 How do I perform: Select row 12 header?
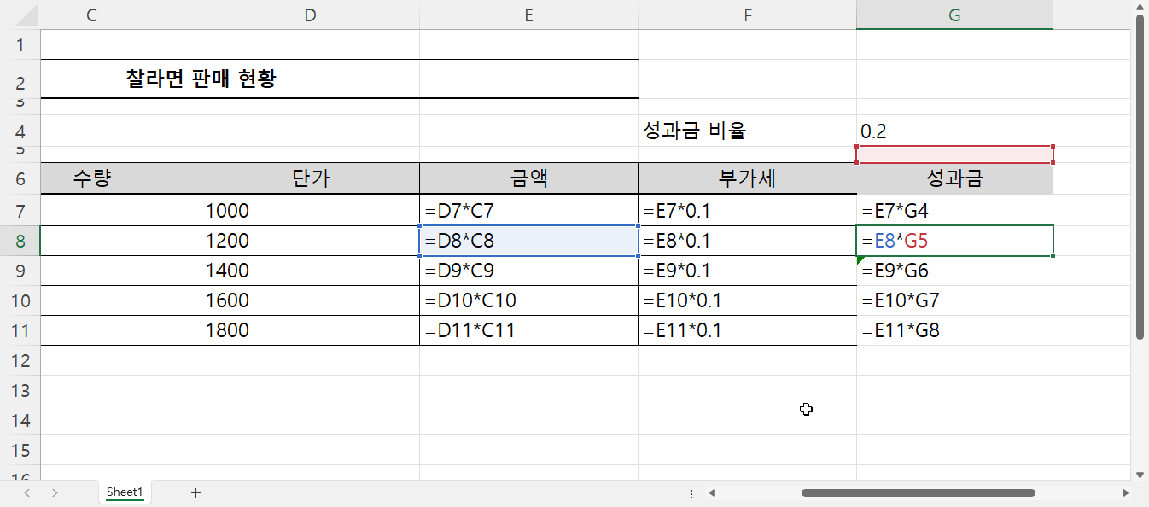tap(20, 360)
